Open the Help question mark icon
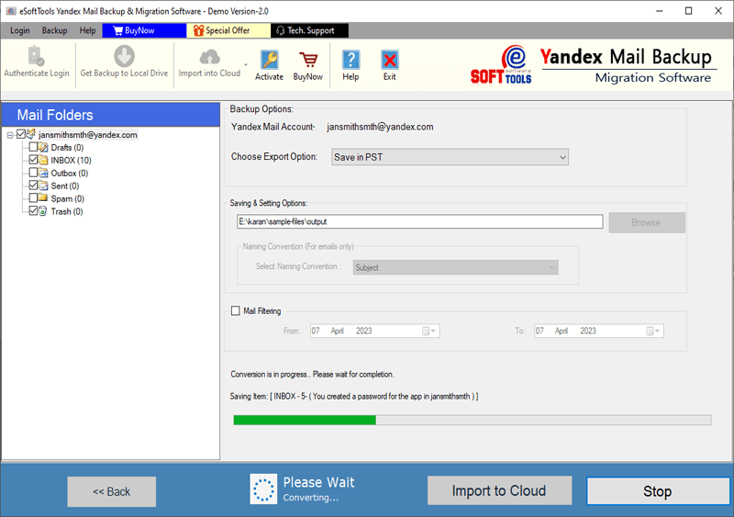Screen dimensions: 734x517 [x=350, y=60]
